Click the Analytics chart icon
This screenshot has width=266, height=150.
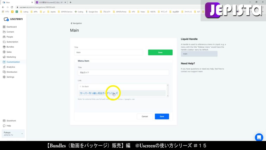[4, 67]
